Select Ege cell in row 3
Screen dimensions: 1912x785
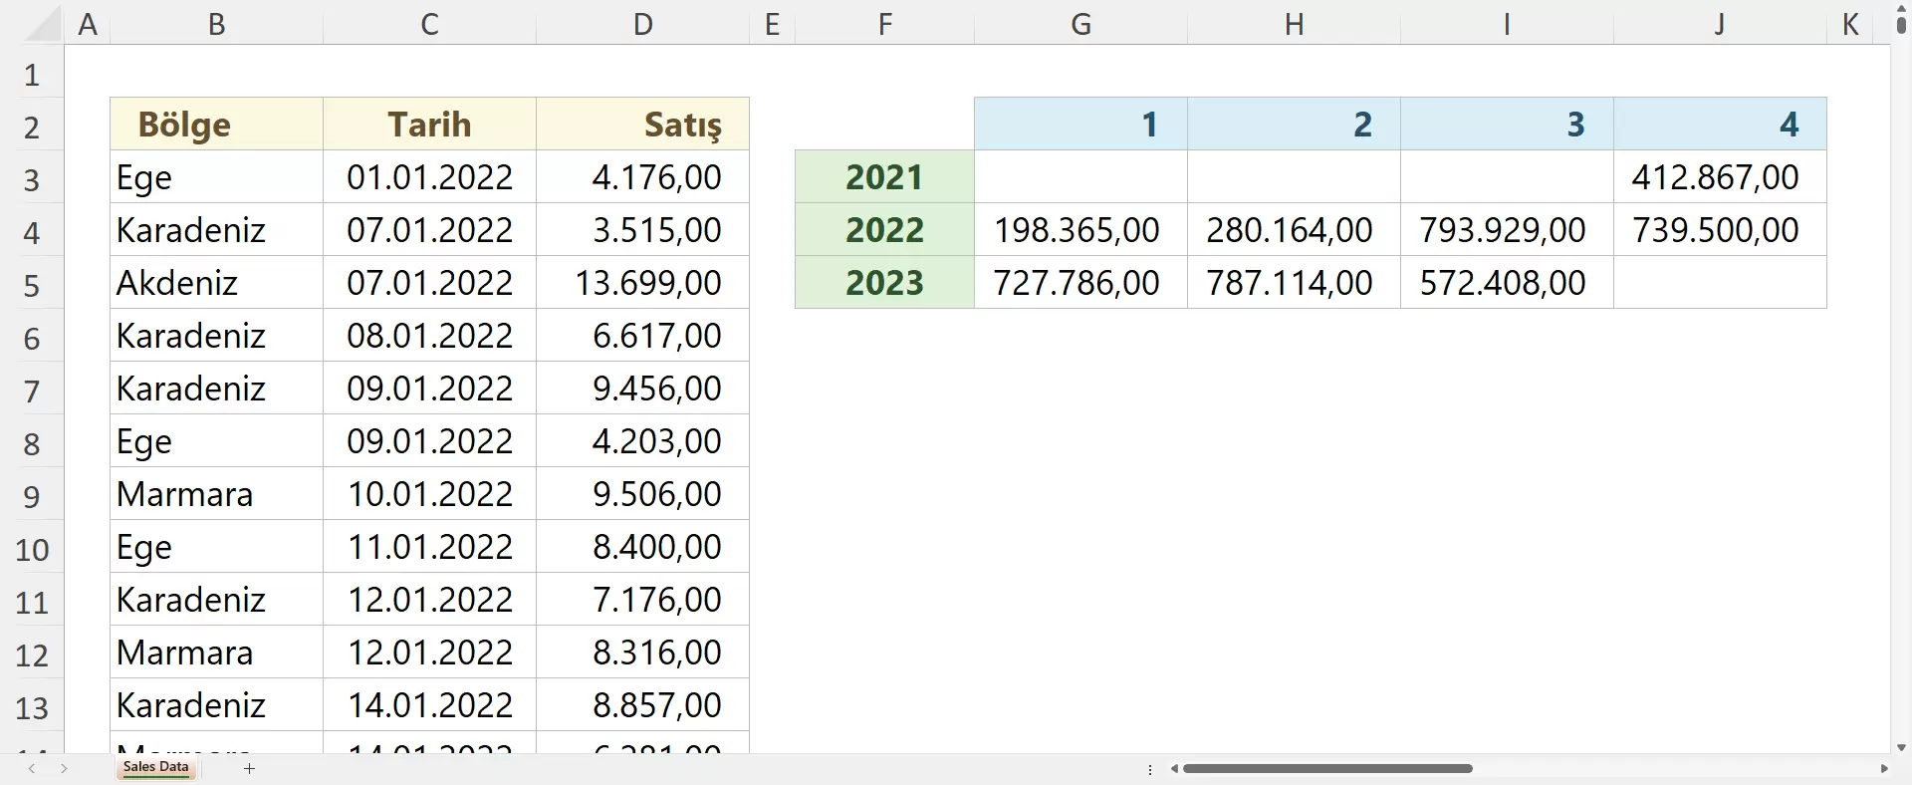216,176
